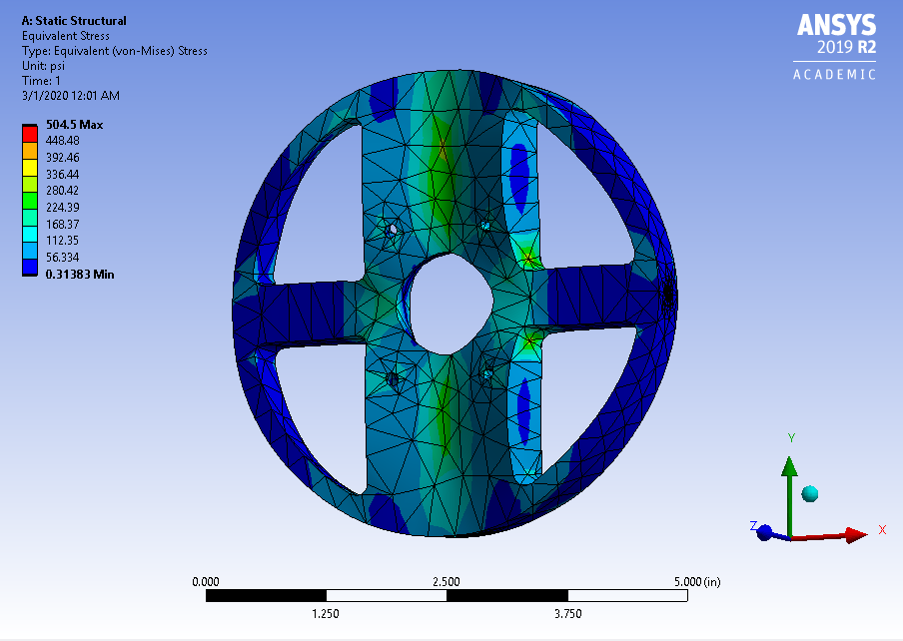Select the legend value 280.42

pos(63,191)
